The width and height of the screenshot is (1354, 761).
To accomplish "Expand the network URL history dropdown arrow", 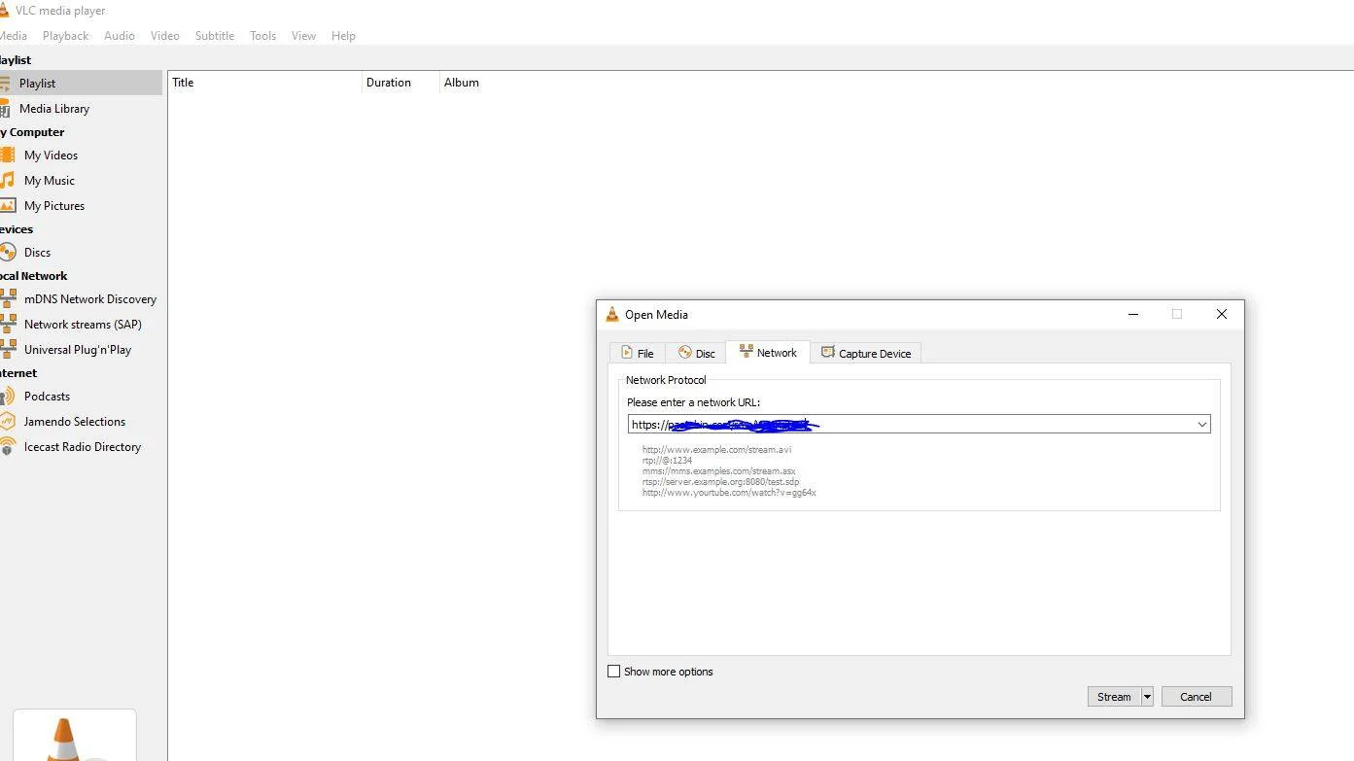I will point(1202,425).
